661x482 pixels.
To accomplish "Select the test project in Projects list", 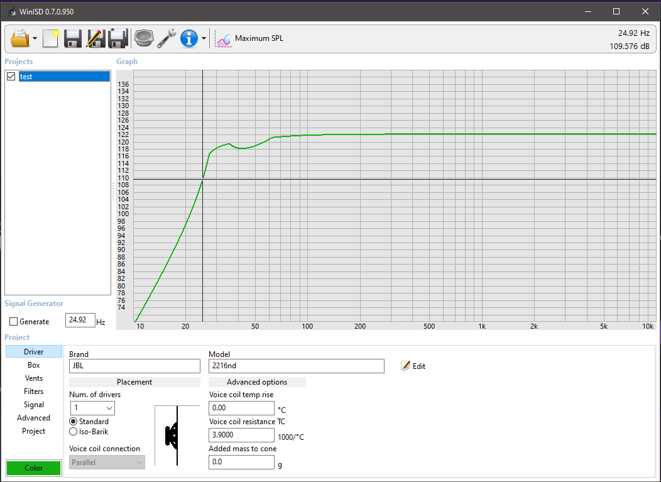I will pyautogui.click(x=64, y=76).
